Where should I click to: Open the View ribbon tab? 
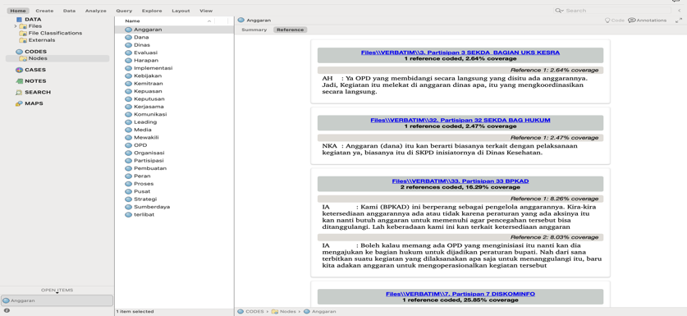[x=206, y=11]
